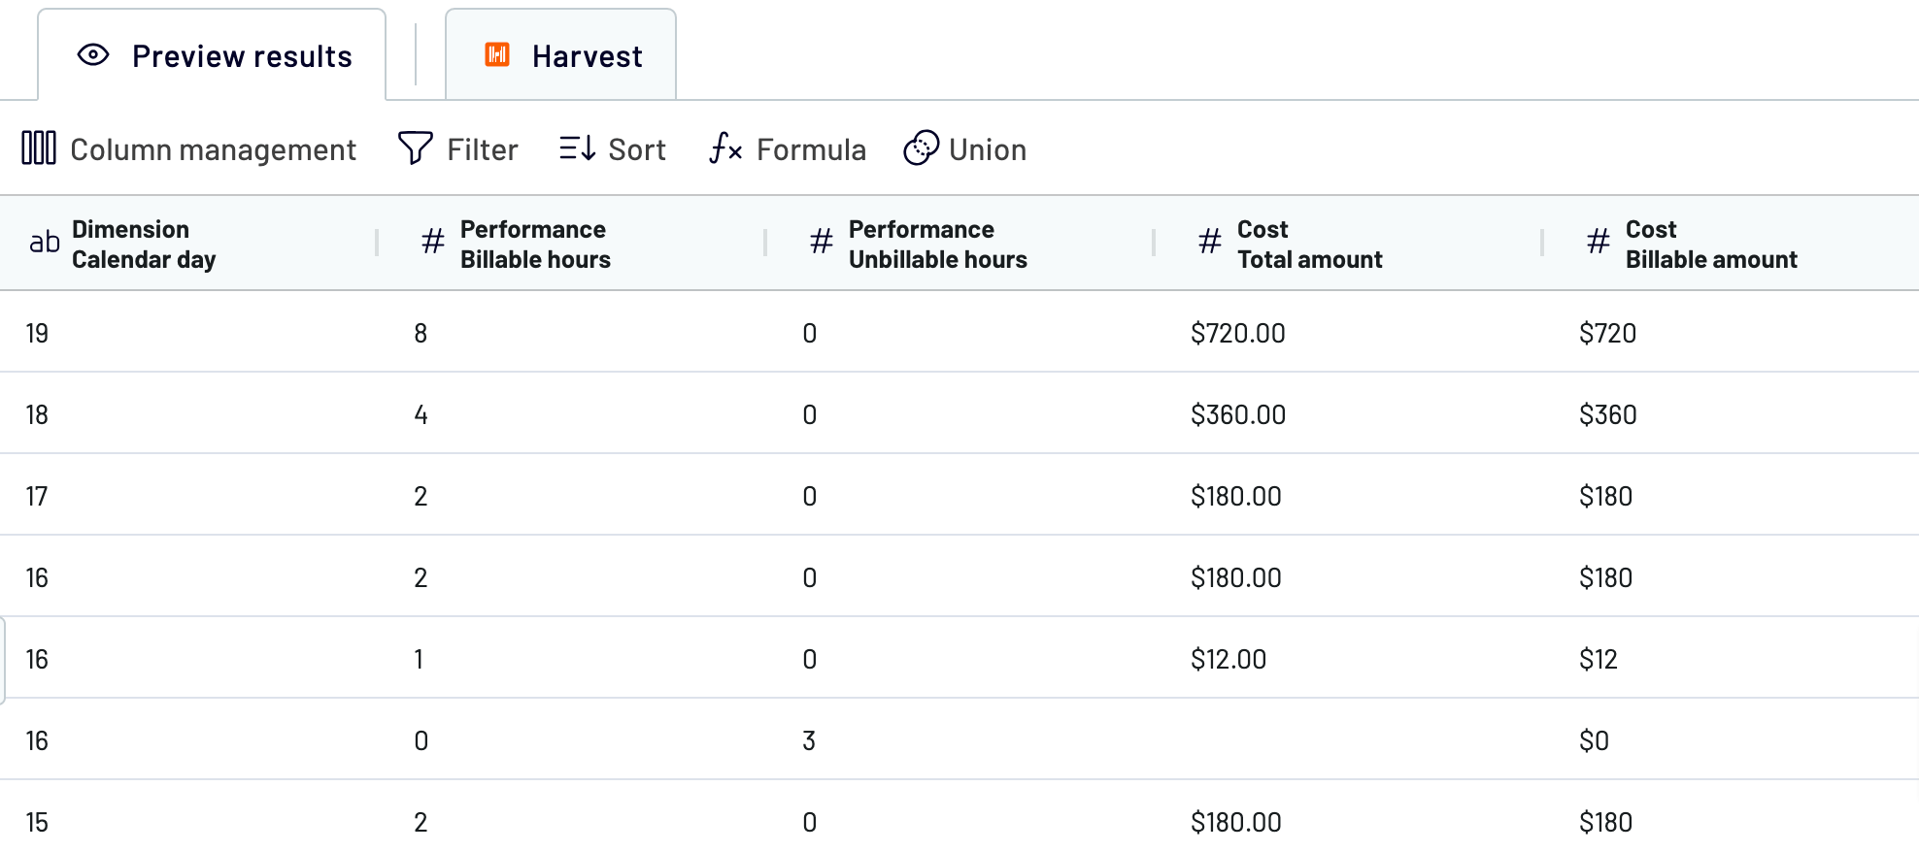The image size is (1919, 852).
Task: Select the Sort option
Action: pos(613,149)
